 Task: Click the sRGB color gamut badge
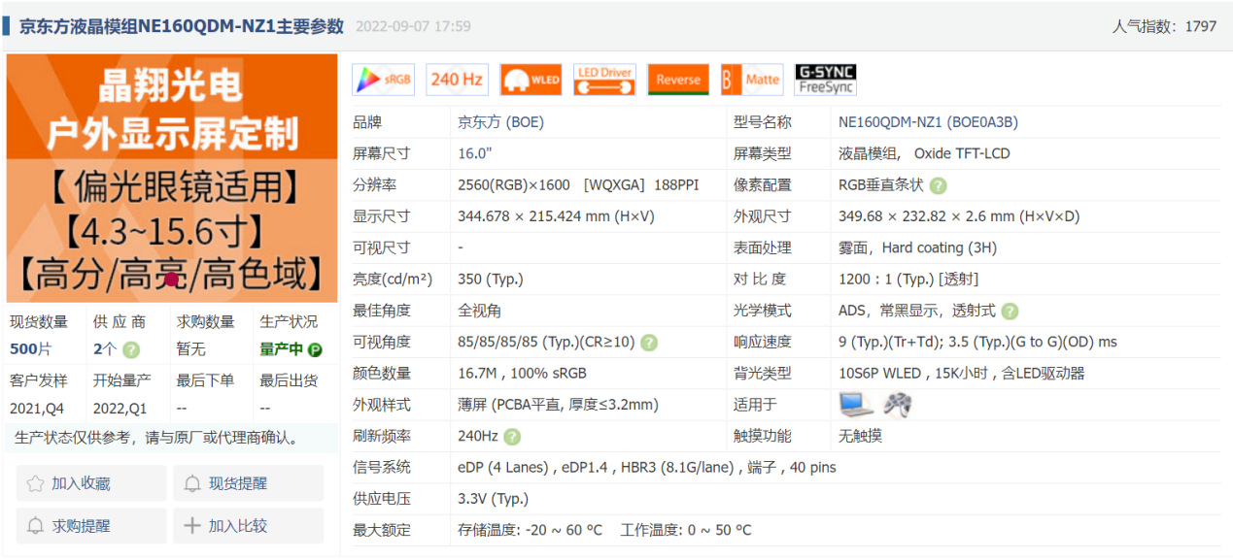(x=383, y=80)
